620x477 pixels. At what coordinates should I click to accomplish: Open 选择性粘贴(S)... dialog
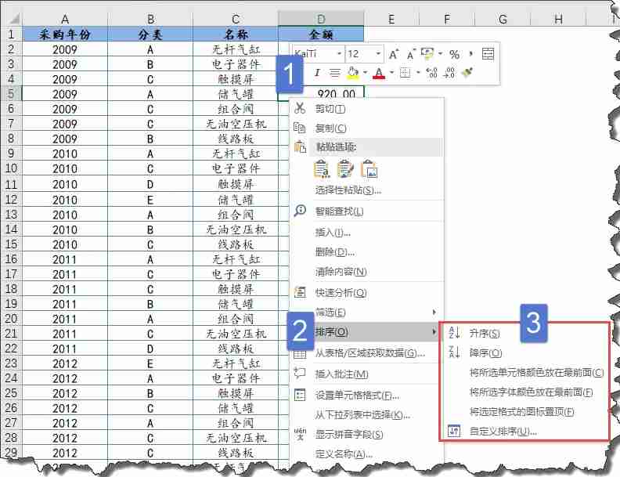point(366,190)
